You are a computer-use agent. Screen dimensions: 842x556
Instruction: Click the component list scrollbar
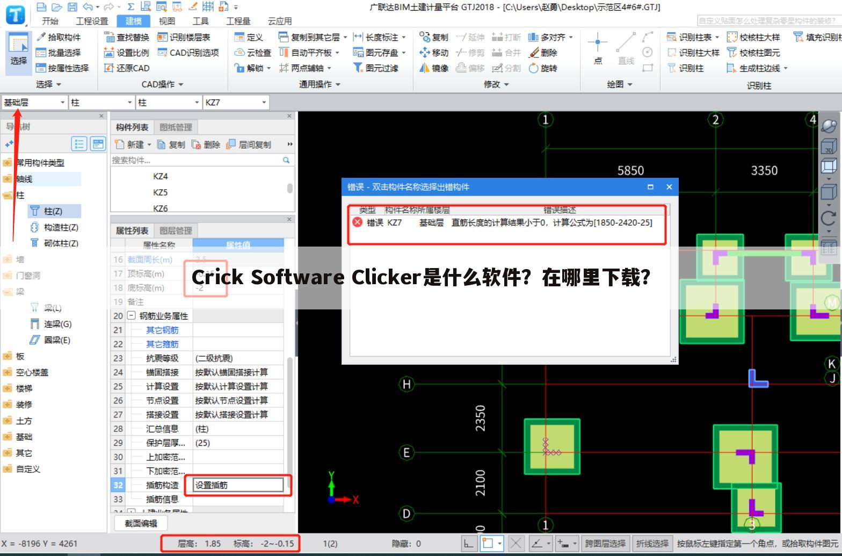pos(290,188)
